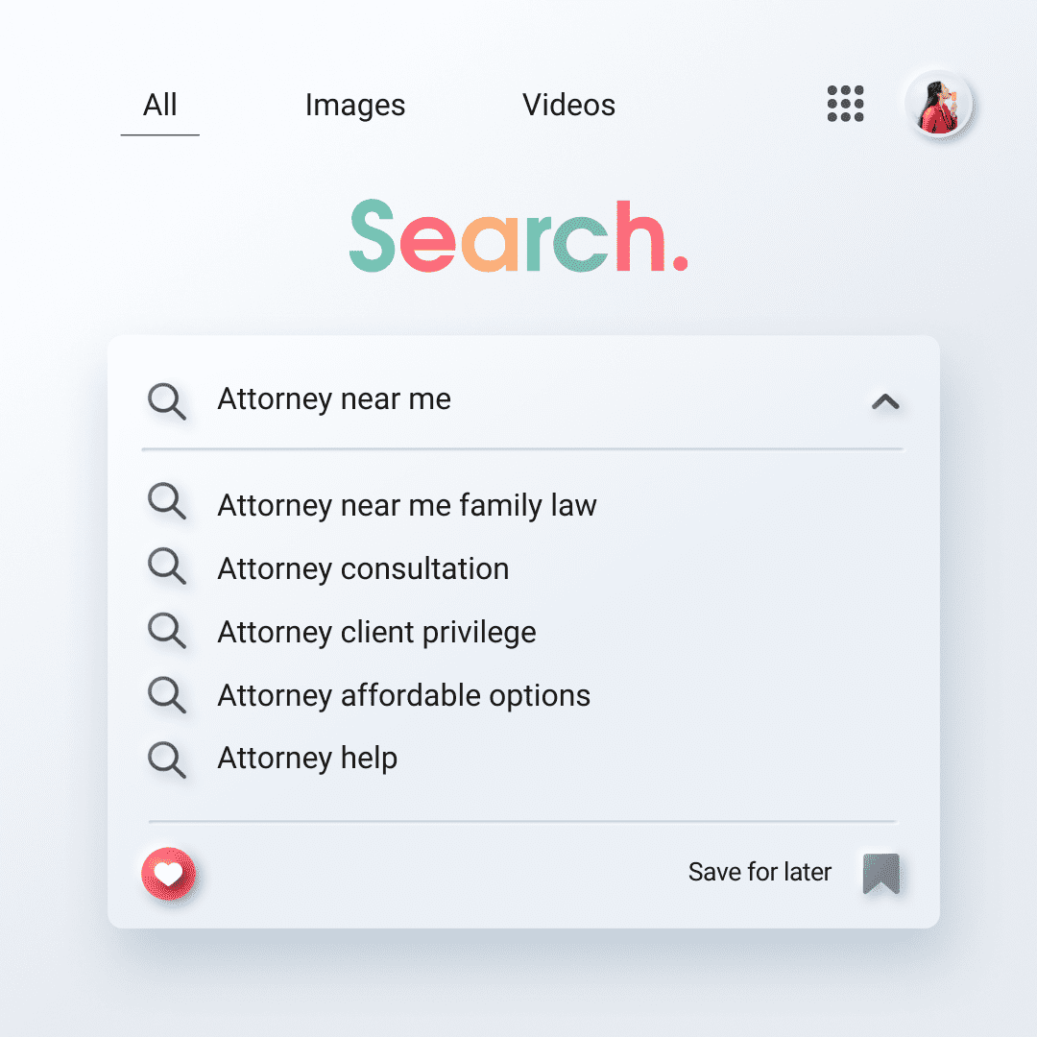The image size is (1037, 1037).
Task: Click search icon beside 'Attorney client privilege'
Action: coord(167,631)
